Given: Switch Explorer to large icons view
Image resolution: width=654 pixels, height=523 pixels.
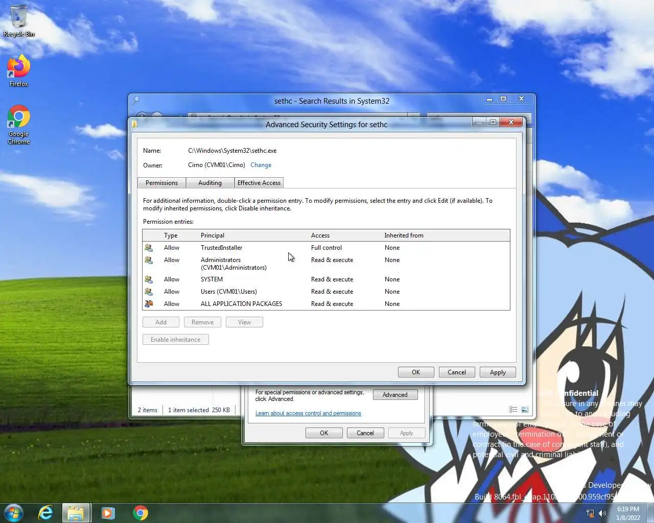Looking at the screenshot, I should [525, 410].
